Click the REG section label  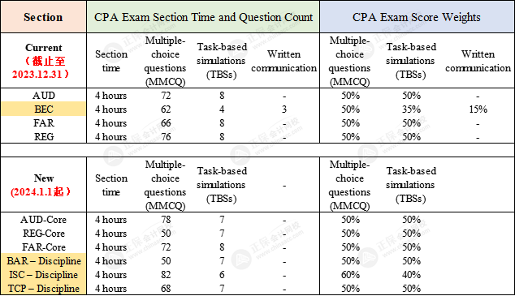[x=43, y=136]
